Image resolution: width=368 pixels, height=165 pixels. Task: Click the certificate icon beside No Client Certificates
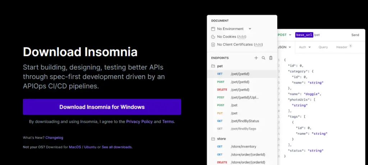213,44
